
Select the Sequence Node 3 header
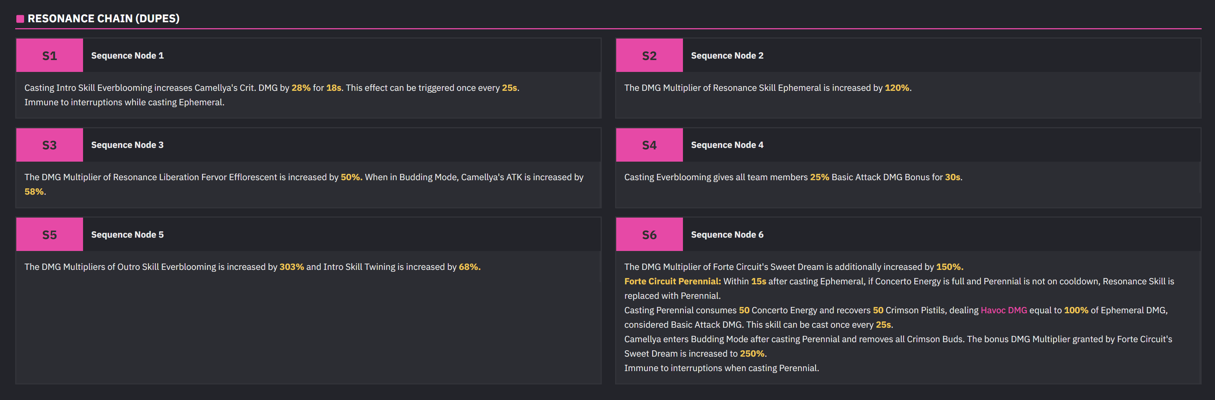coord(127,145)
